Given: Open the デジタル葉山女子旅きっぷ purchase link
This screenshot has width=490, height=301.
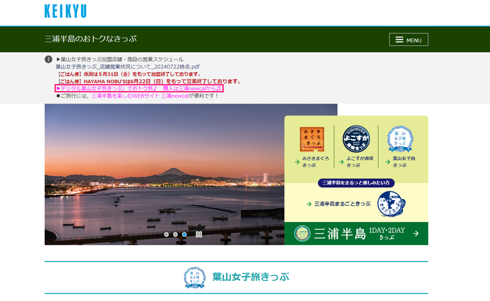Looking at the screenshot, I should 139,88.
